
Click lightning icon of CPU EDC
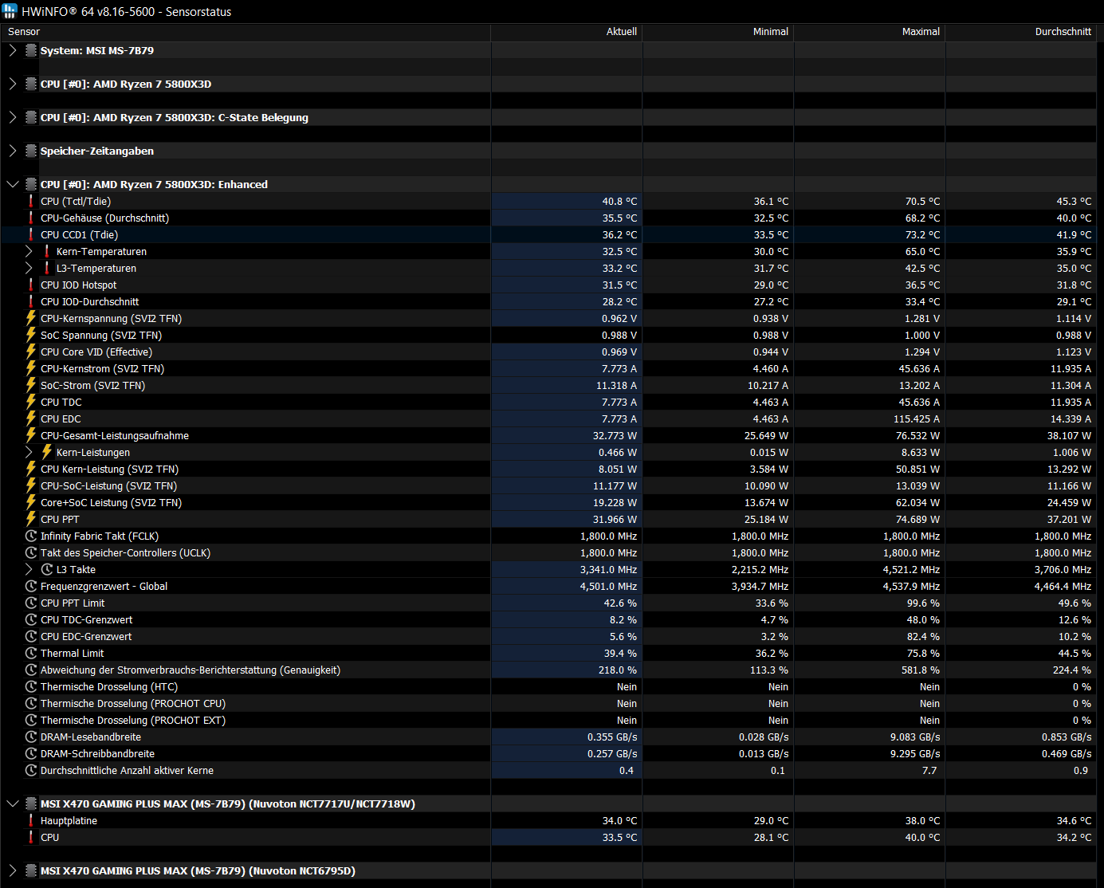click(x=31, y=418)
